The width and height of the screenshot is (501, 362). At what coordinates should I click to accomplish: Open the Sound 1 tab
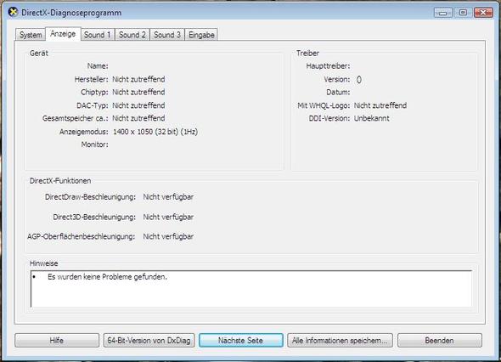98,35
